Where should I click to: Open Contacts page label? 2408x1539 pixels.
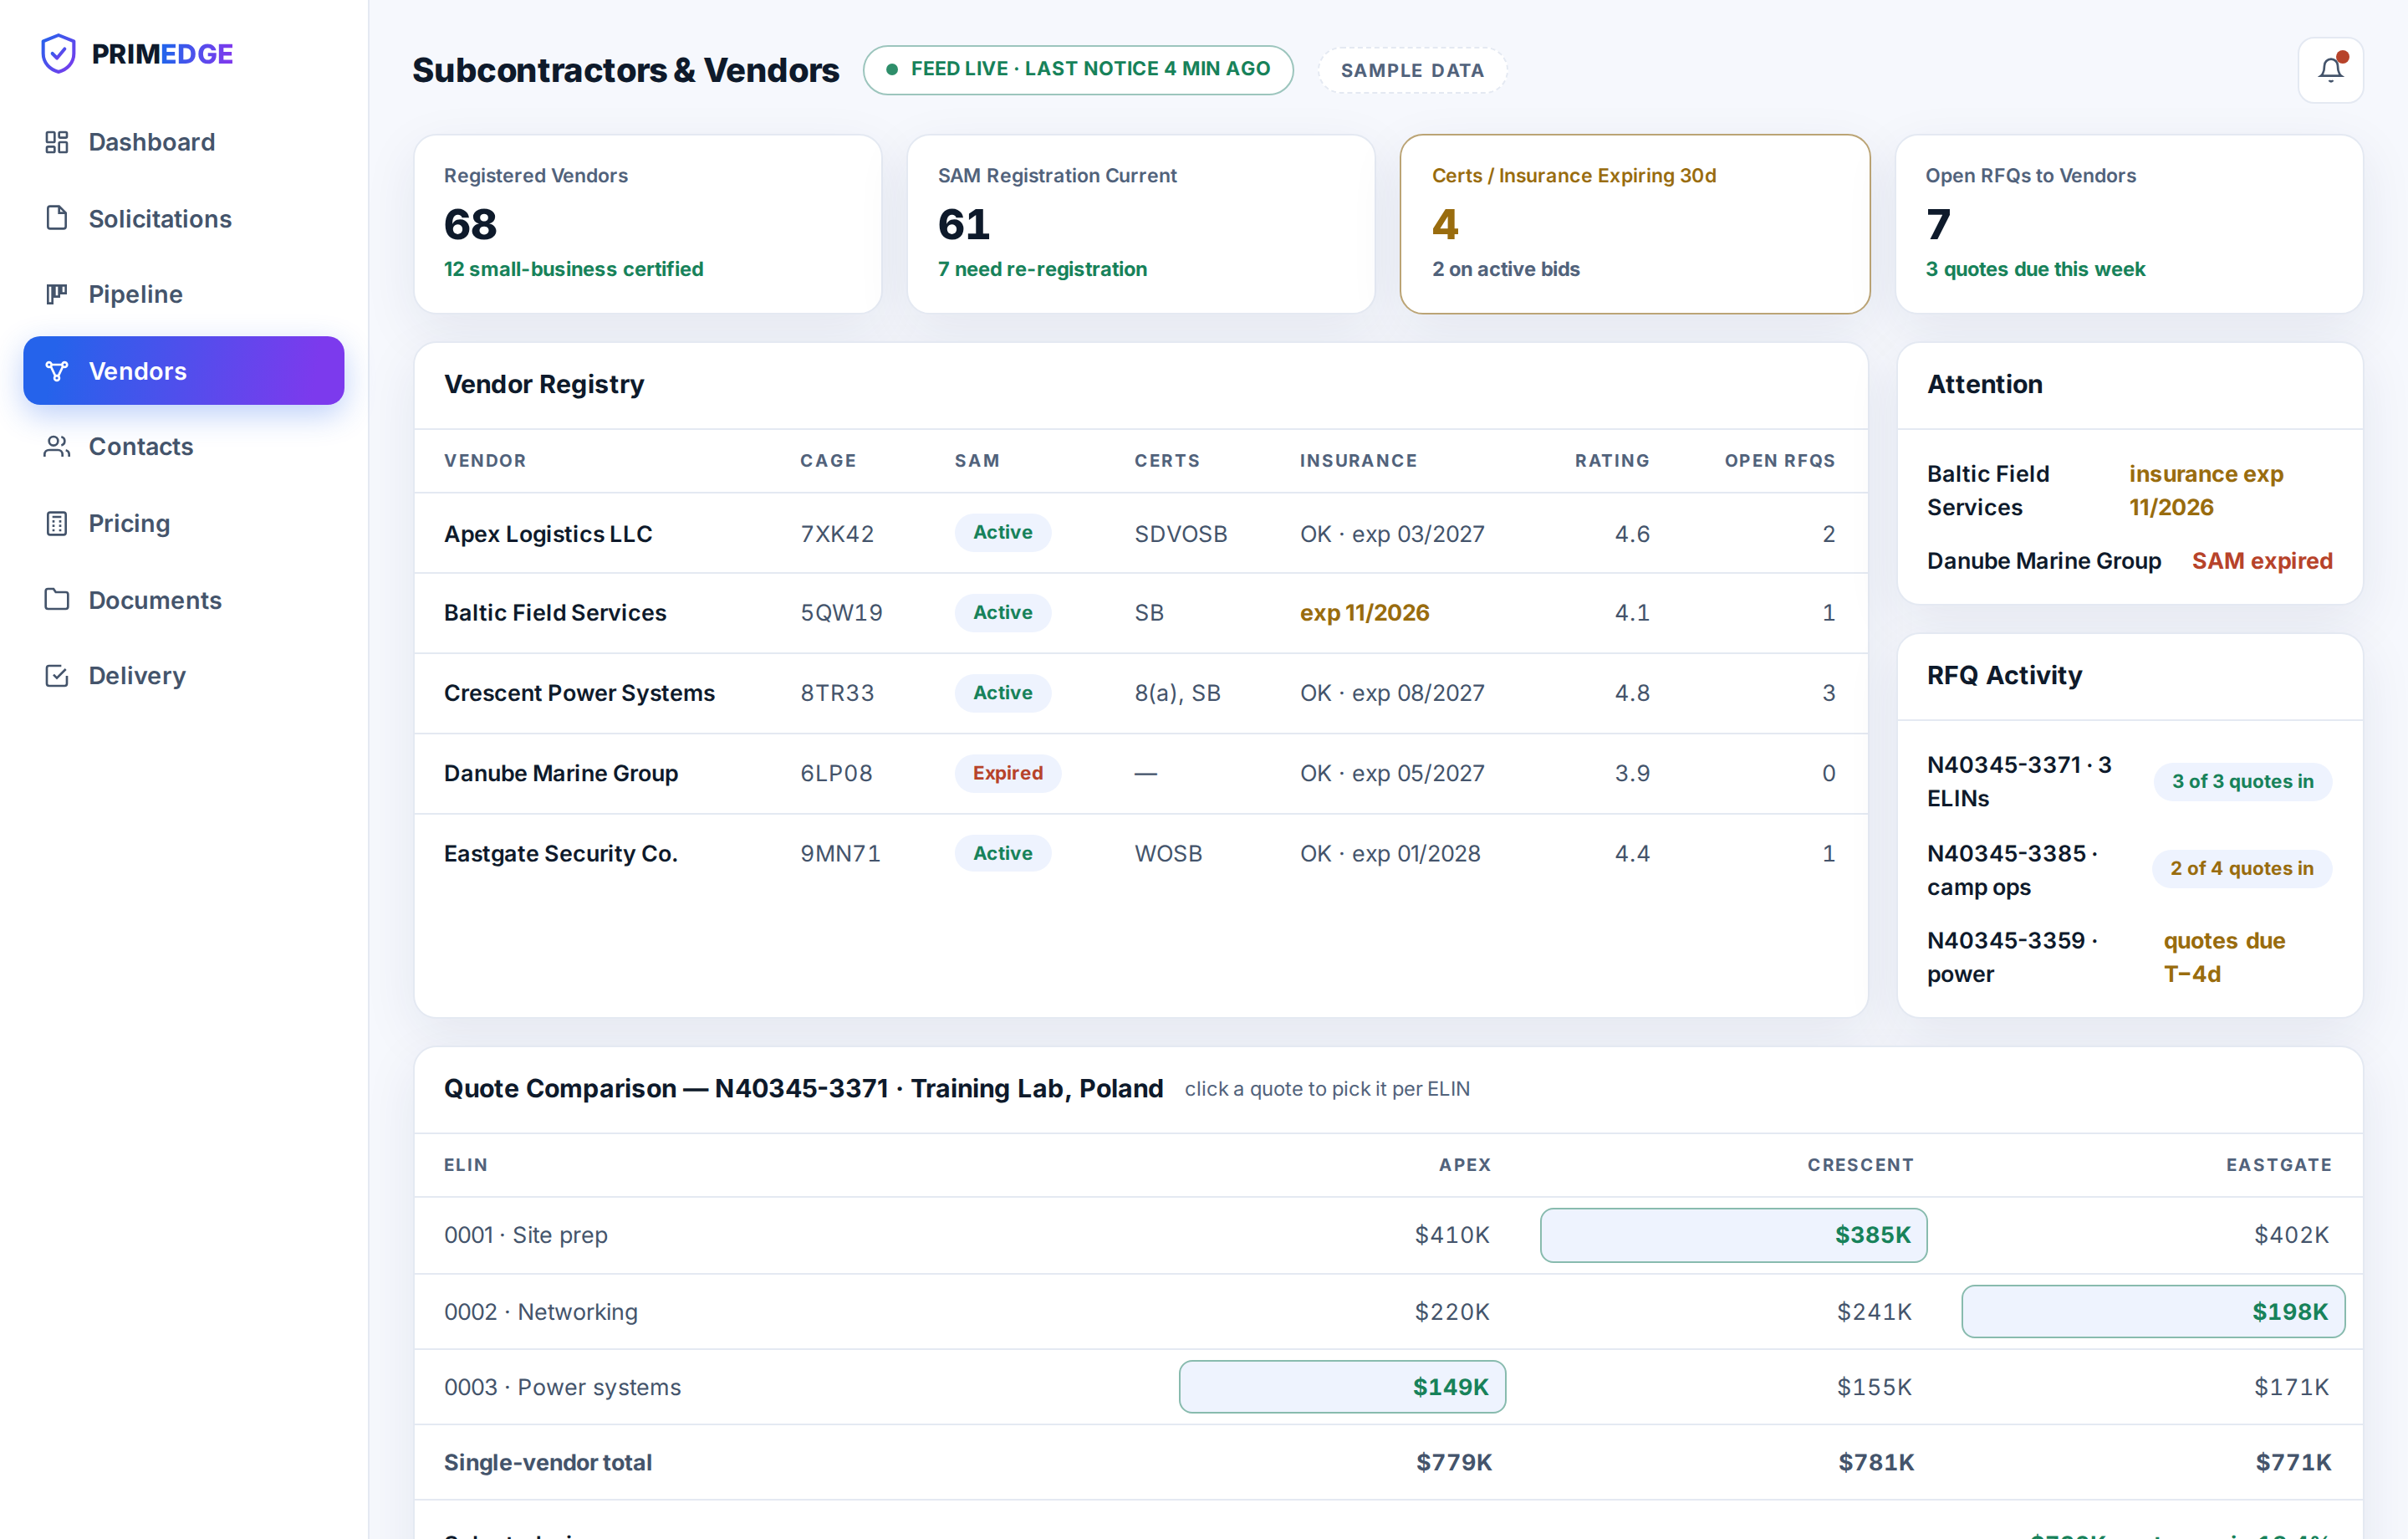point(141,447)
